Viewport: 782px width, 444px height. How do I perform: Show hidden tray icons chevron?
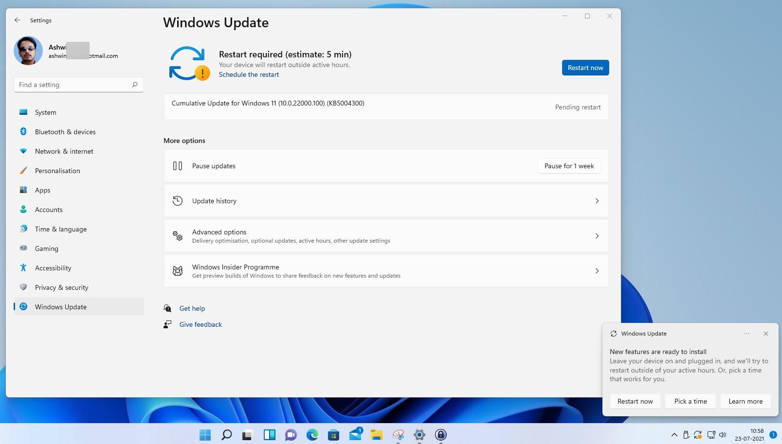[x=674, y=435]
